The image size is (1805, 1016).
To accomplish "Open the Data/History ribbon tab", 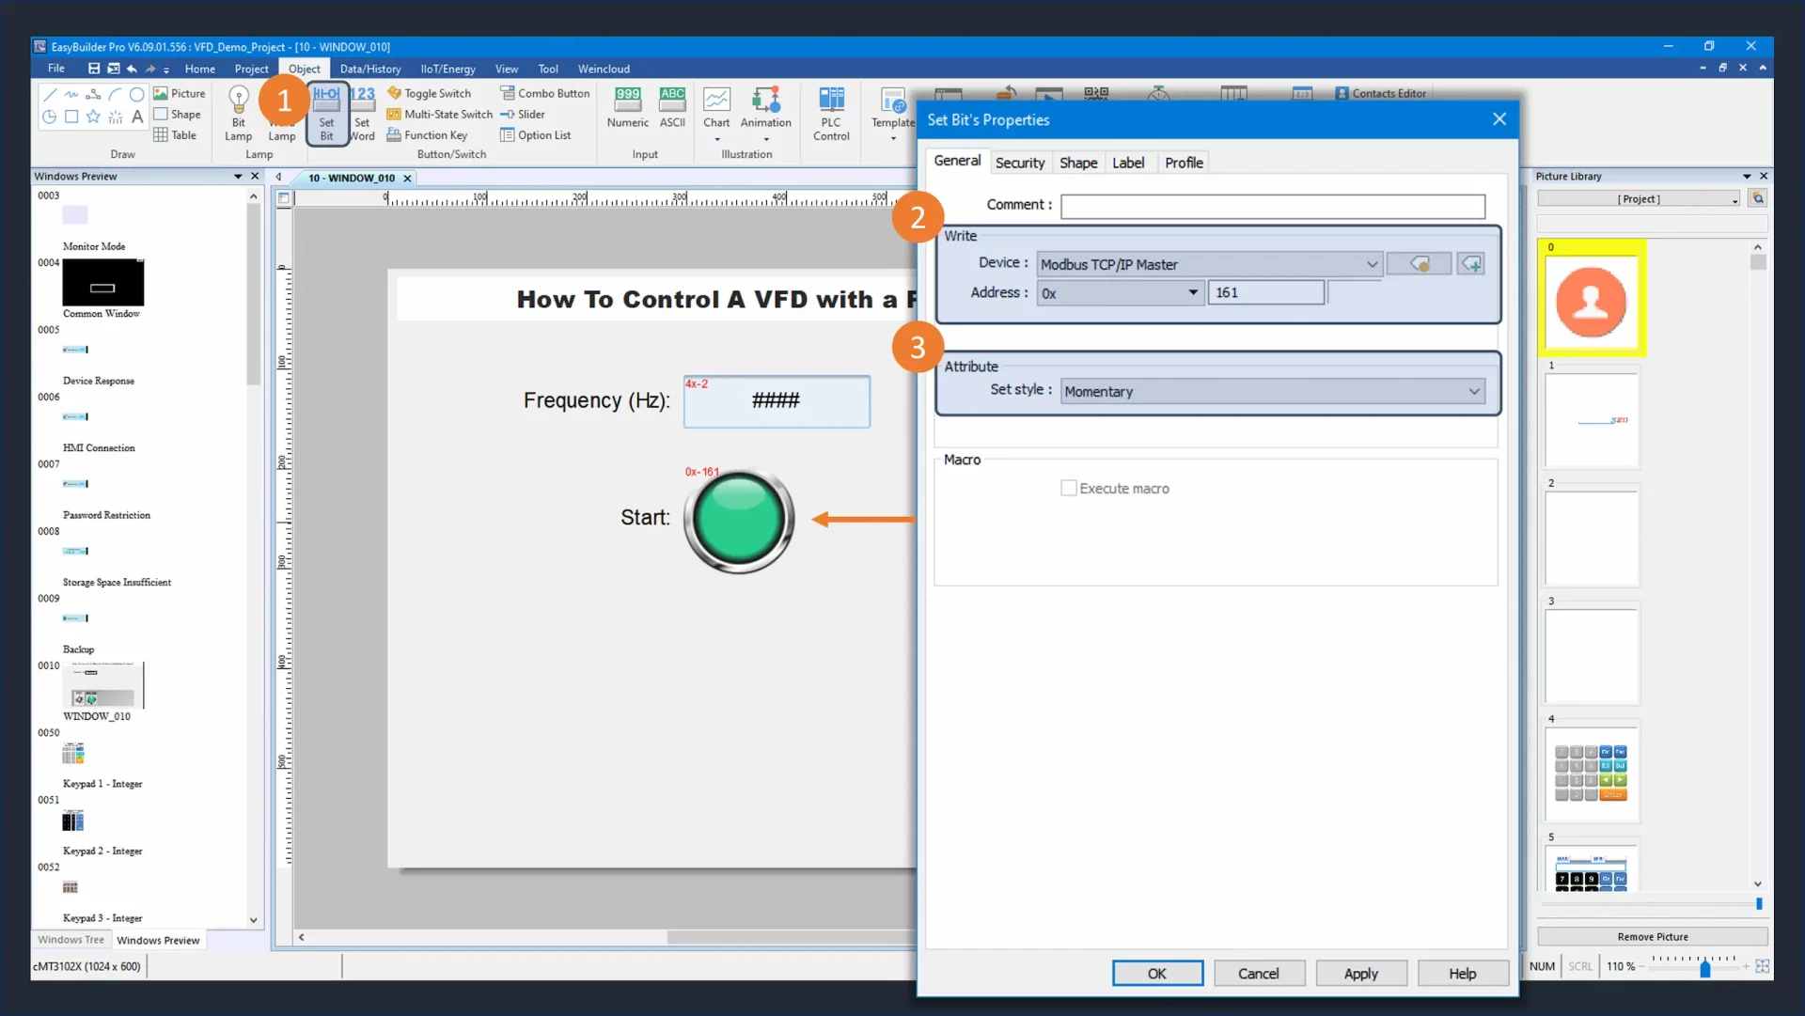I will [x=369, y=69].
